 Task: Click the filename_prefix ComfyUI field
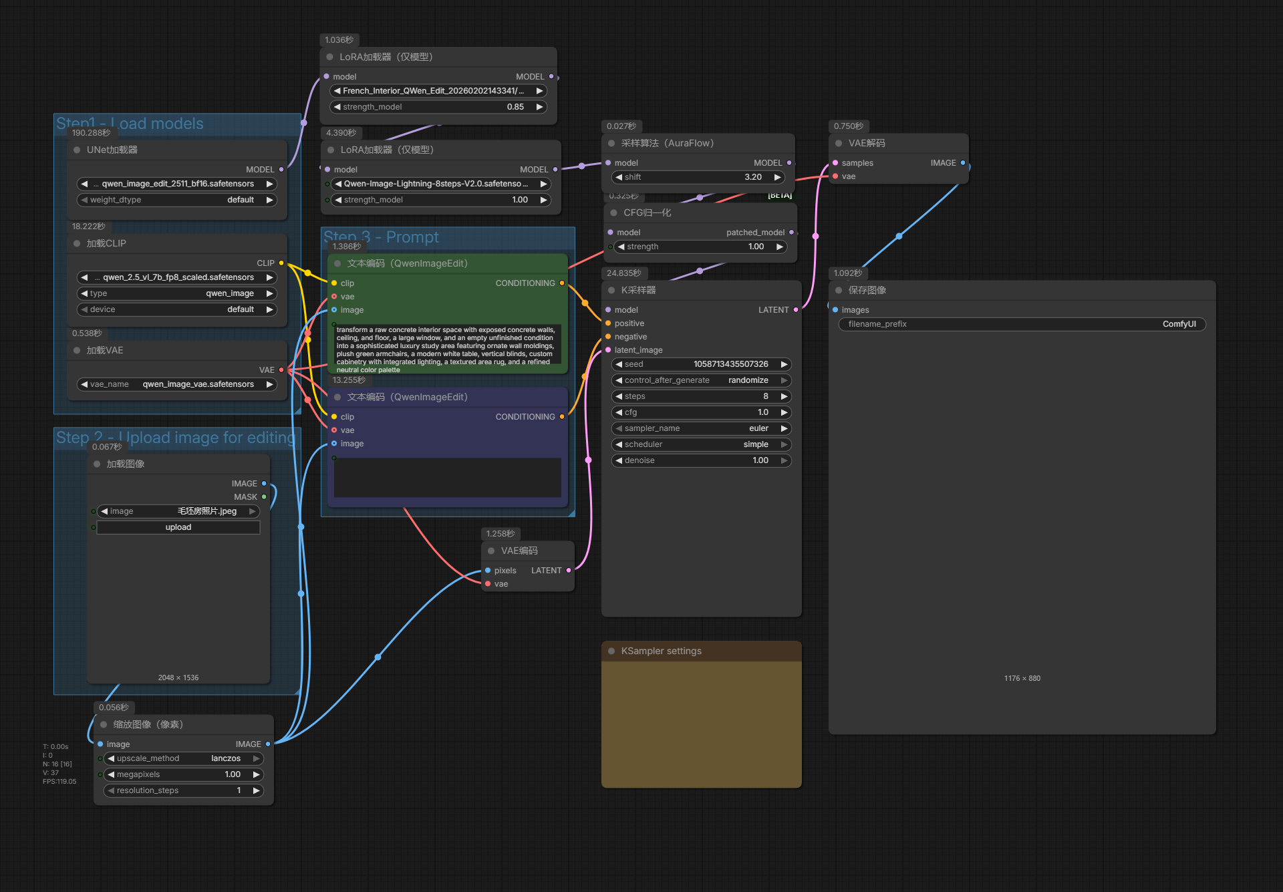1022,324
